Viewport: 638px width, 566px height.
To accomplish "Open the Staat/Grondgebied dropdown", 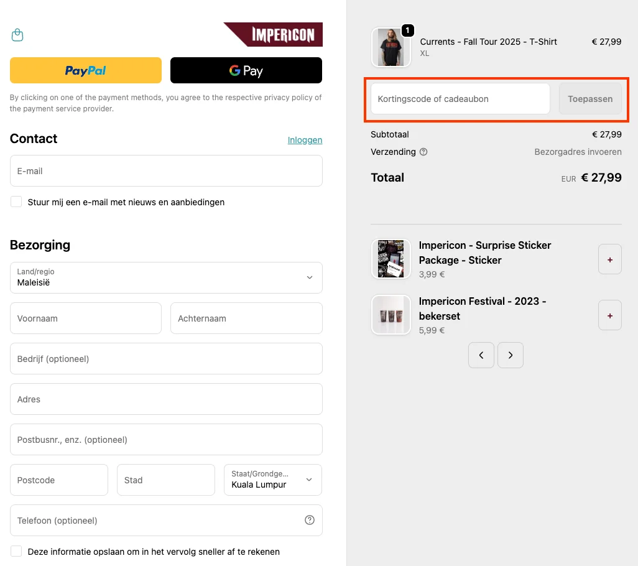I will (272, 480).
